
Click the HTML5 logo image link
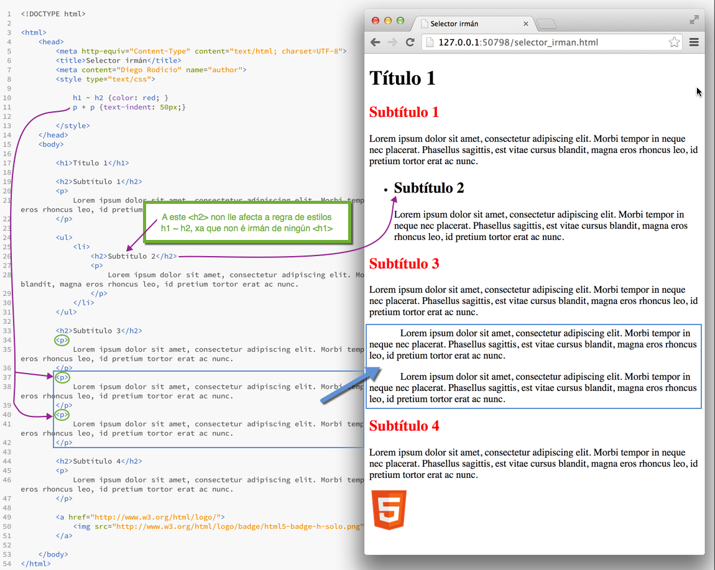click(389, 510)
